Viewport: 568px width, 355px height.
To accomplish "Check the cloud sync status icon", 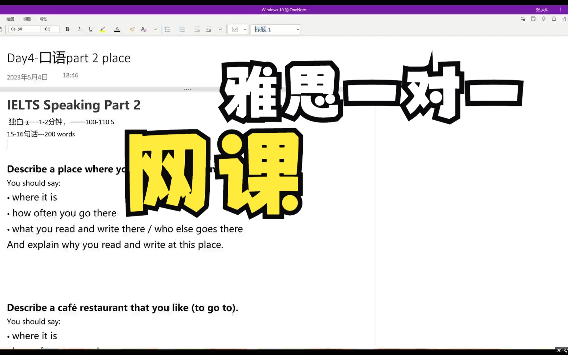I will pyautogui.click(x=523, y=19).
